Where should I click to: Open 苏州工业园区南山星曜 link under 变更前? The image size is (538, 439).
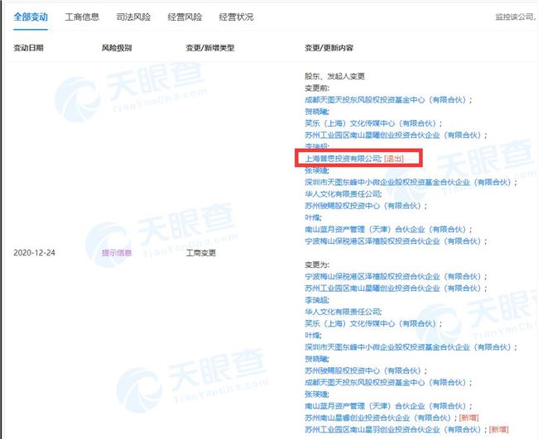coord(393,135)
